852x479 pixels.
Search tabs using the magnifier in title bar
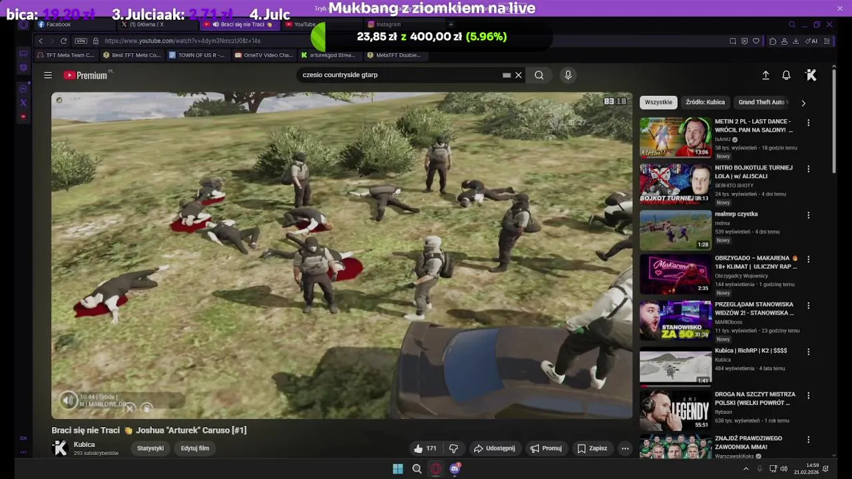pos(791,25)
